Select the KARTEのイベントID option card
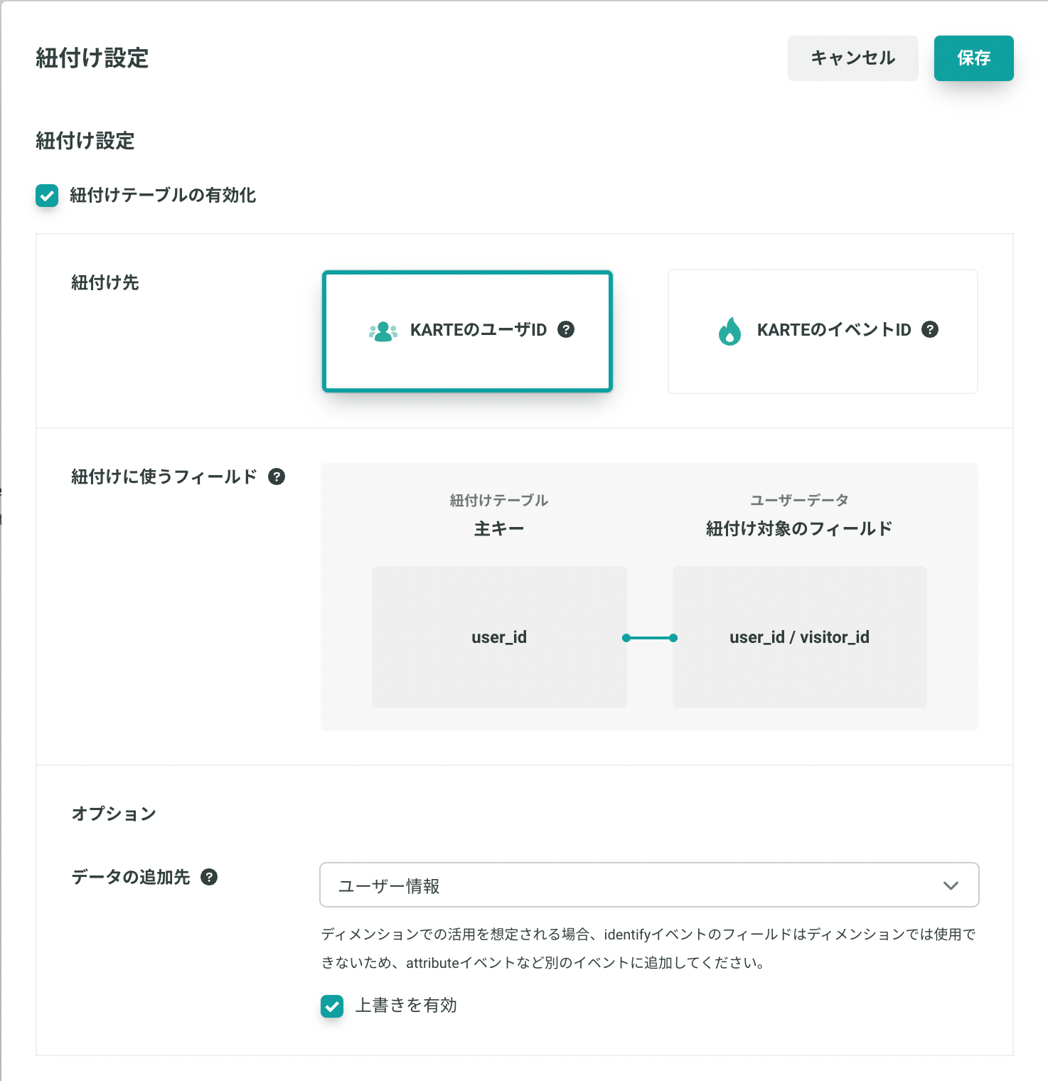This screenshot has width=1048, height=1081. tap(823, 331)
